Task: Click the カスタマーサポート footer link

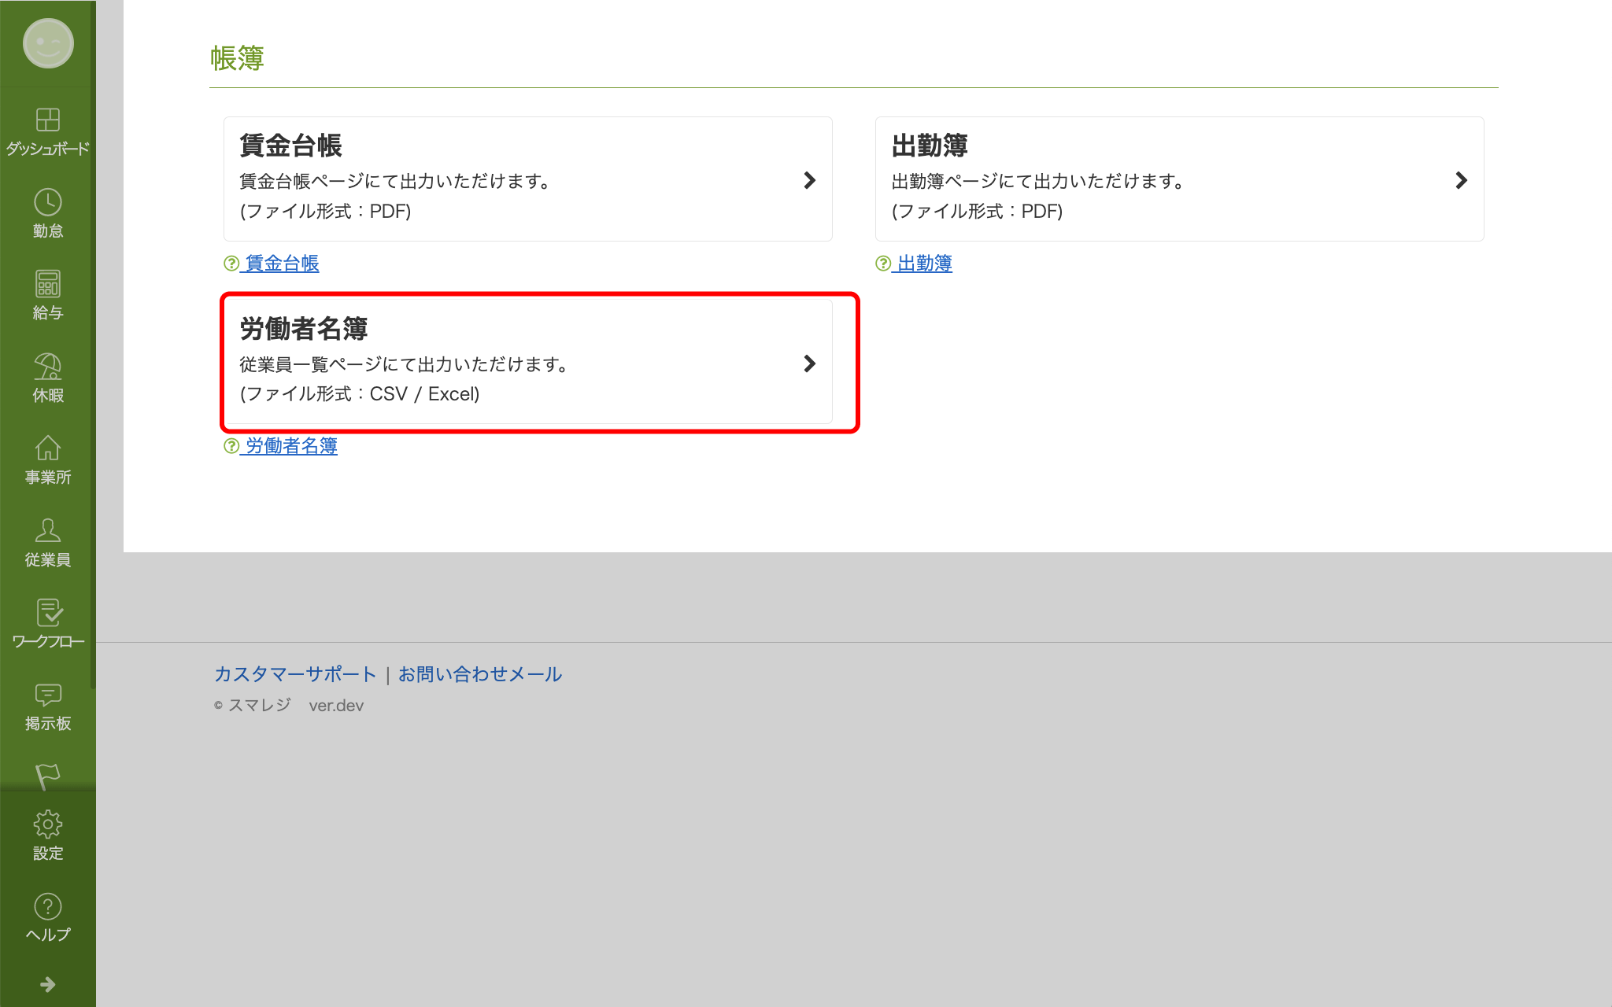Action: pos(295,674)
